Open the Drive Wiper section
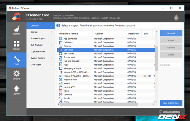Screen dimensions: 190x121 [40, 64]
